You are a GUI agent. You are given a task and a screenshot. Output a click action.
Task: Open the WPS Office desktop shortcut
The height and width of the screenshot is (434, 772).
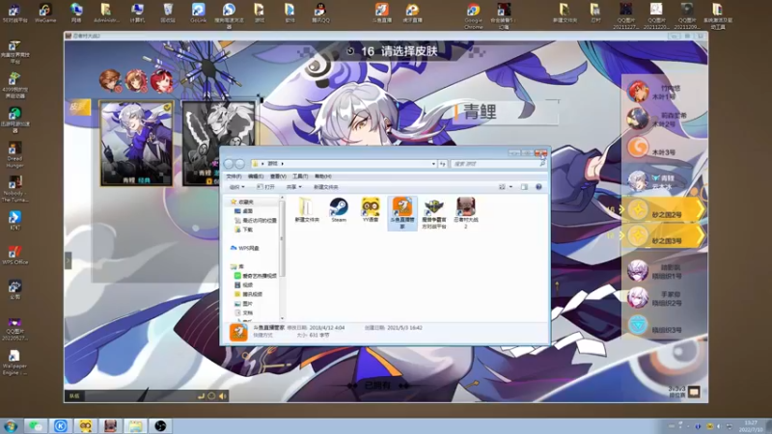point(14,255)
